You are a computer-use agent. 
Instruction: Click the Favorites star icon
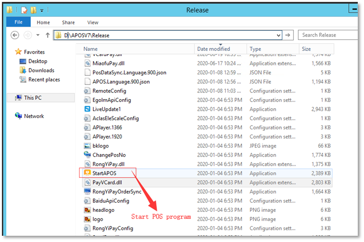pos(18,52)
